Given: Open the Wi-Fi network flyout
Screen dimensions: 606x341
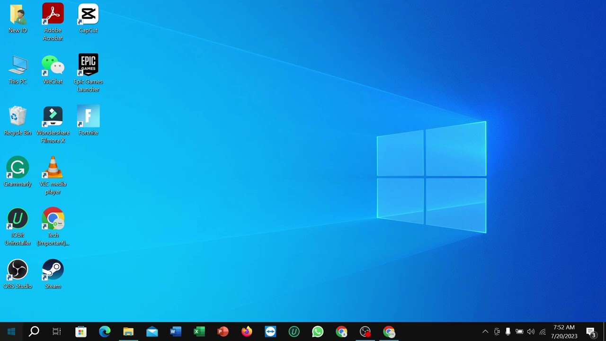Looking at the screenshot, I should tap(543, 332).
